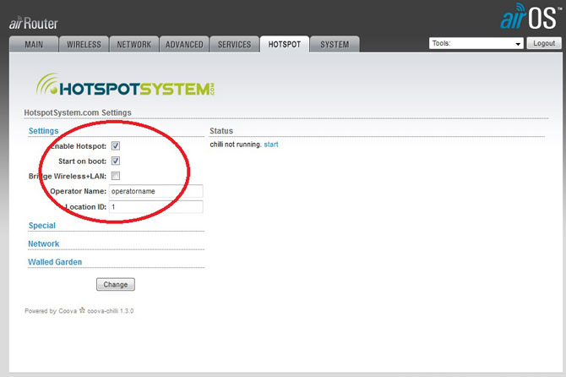Click the 'Operator Name:' label
The height and width of the screenshot is (377, 566).
click(79, 191)
